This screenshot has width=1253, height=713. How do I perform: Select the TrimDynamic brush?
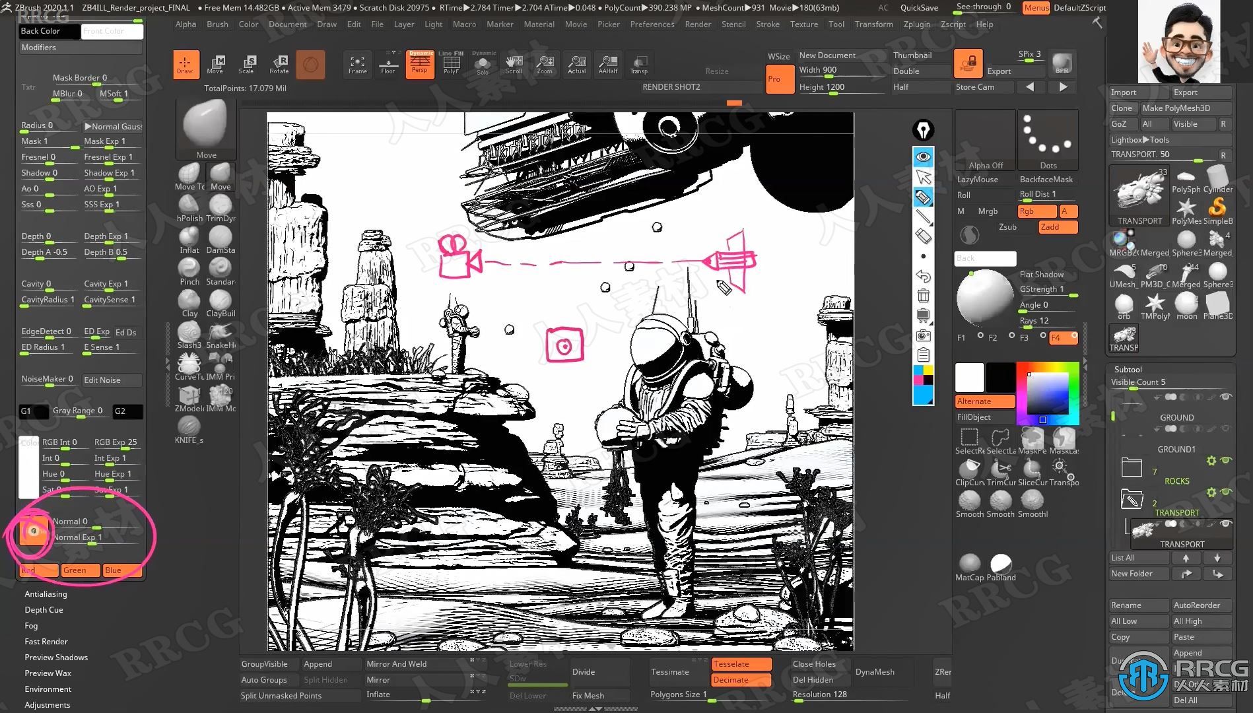click(220, 208)
